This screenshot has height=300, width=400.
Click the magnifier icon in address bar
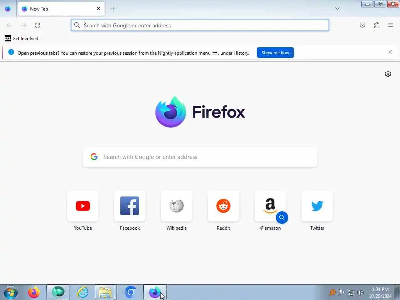pyautogui.click(x=77, y=25)
